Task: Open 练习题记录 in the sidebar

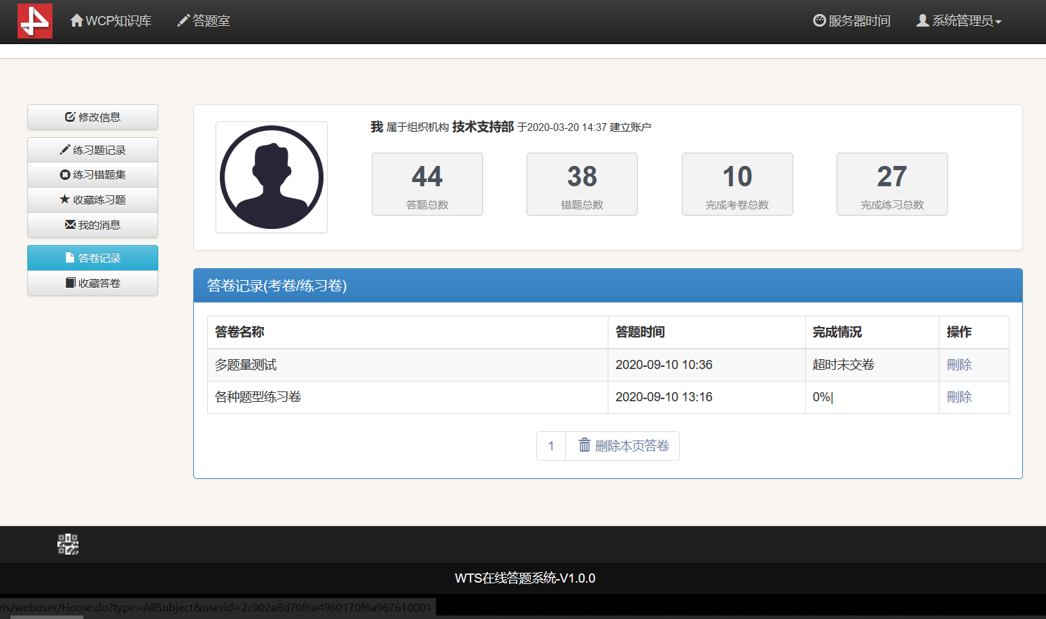Action: click(x=92, y=151)
